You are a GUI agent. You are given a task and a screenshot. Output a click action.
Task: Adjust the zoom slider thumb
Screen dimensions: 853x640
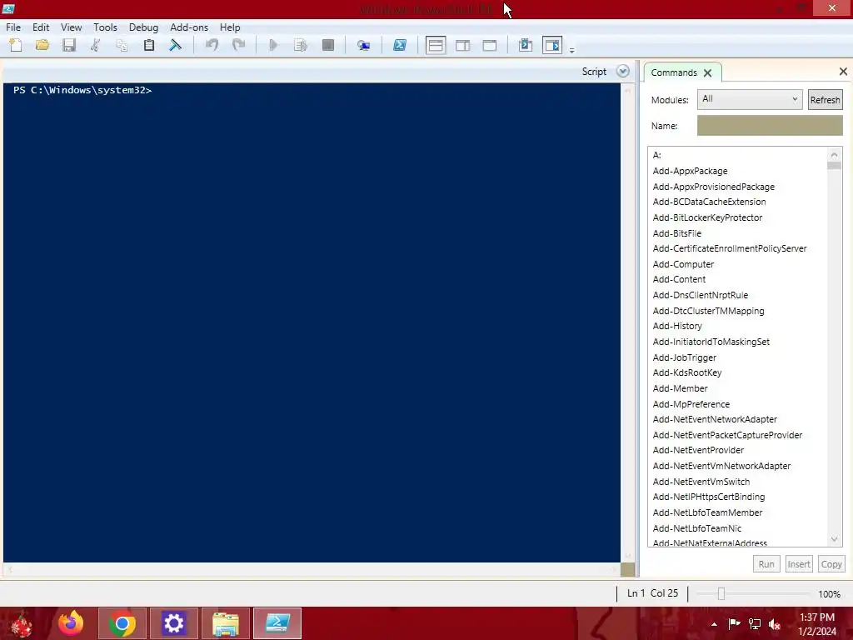[721, 593]
